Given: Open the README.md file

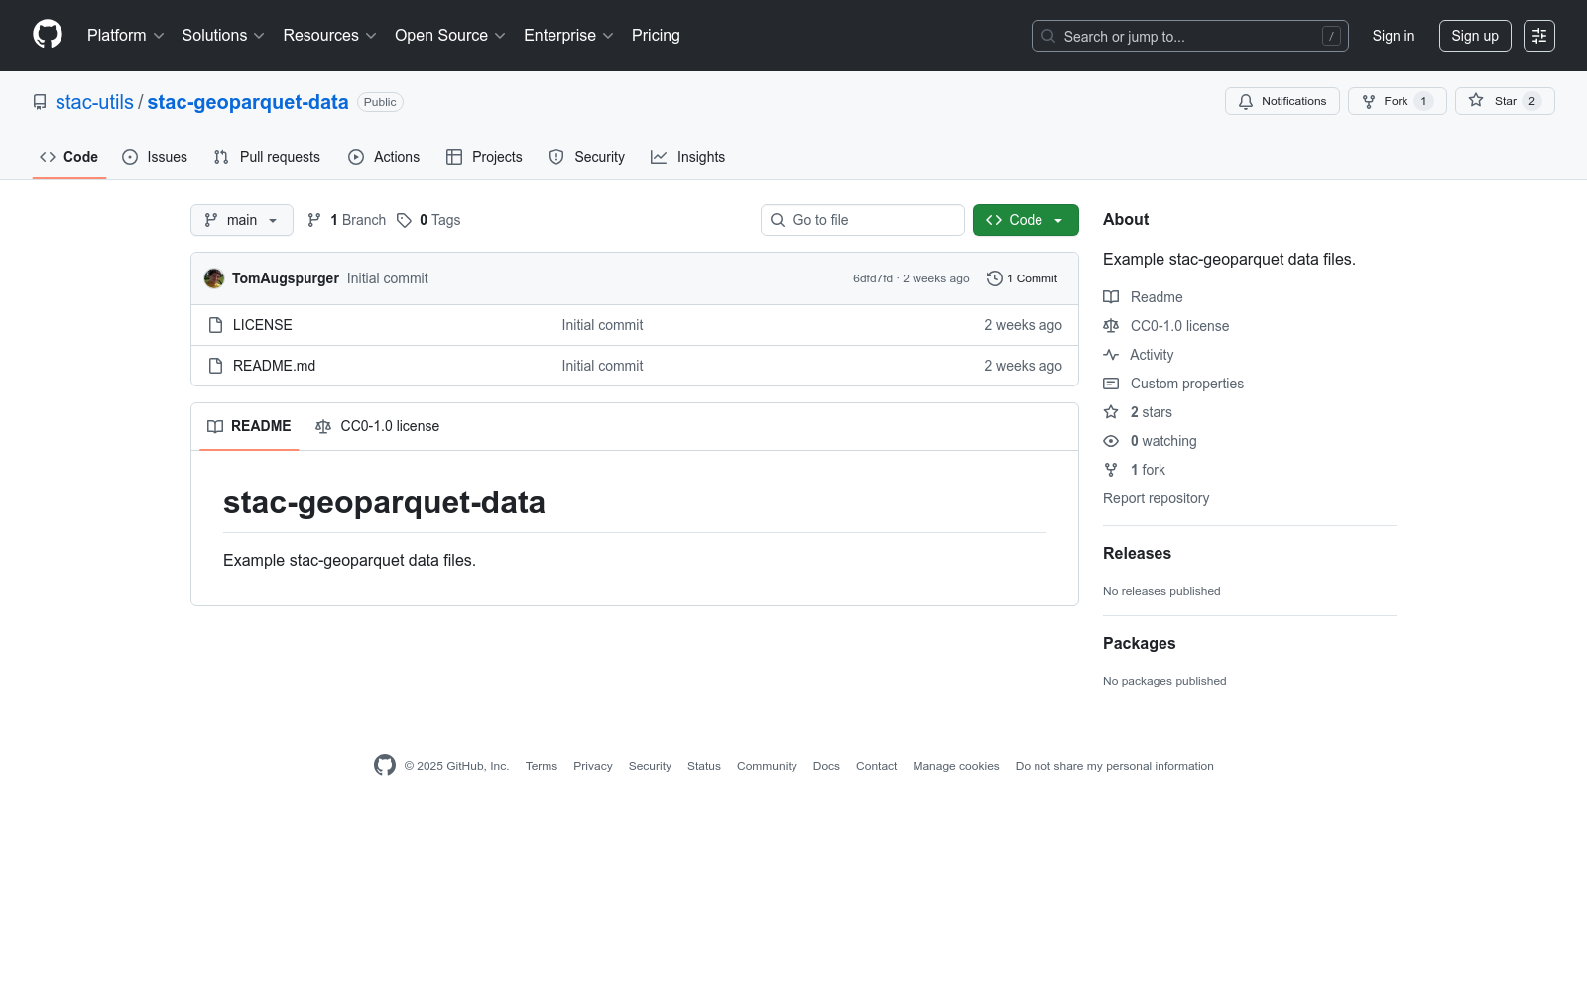Looking at the screenshot, I should [x=275, y=366].
